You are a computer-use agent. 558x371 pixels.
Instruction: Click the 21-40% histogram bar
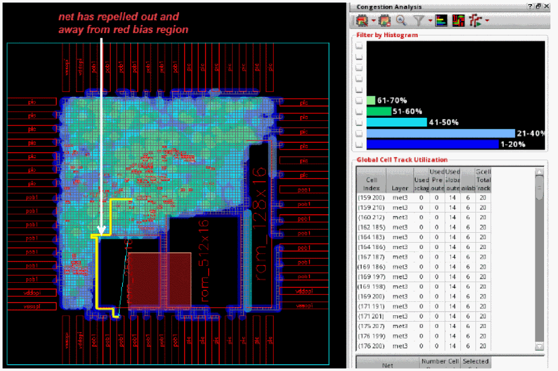[x=441, y=134]
